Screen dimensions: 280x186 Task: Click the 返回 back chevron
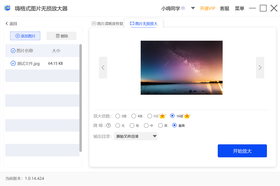pyautogui.click(x=6, y=23)
